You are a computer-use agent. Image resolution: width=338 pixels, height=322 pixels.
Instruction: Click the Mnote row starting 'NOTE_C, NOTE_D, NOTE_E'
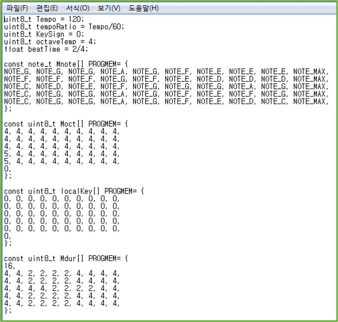166,87
